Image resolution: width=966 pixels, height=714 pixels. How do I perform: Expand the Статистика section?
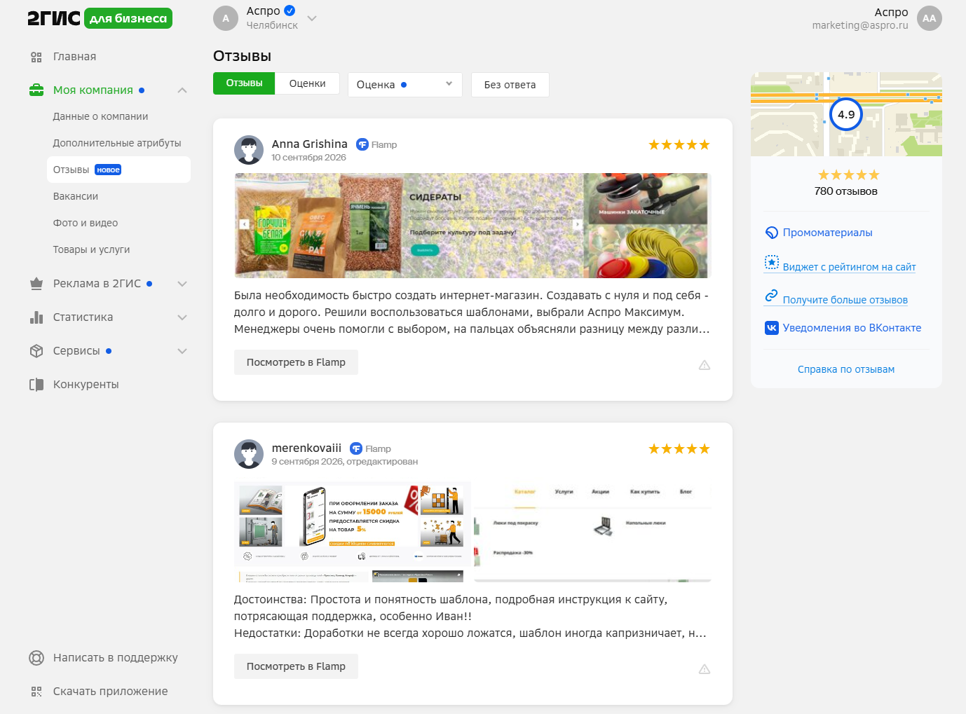pos(182,317)
